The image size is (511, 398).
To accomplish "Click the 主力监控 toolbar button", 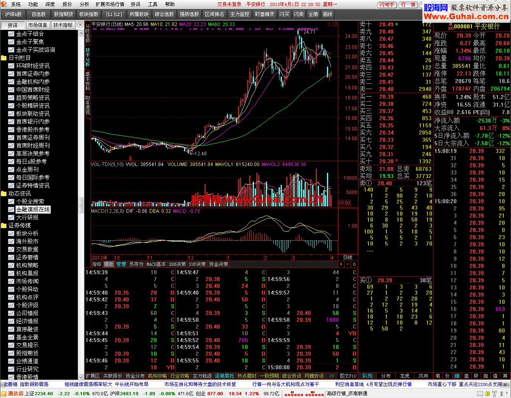I will [240, 14].
